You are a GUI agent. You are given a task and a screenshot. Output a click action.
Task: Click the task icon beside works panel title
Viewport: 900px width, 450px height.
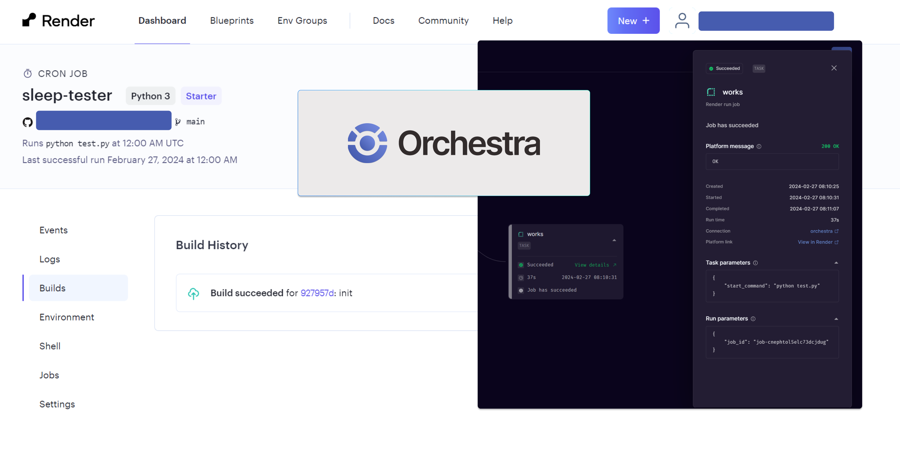point(711,92)
